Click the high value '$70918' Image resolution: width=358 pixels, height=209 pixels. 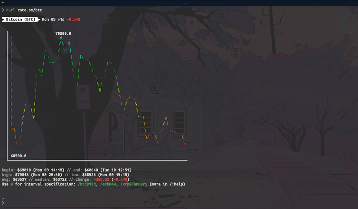pyautogui.click(x=22, y=175)
